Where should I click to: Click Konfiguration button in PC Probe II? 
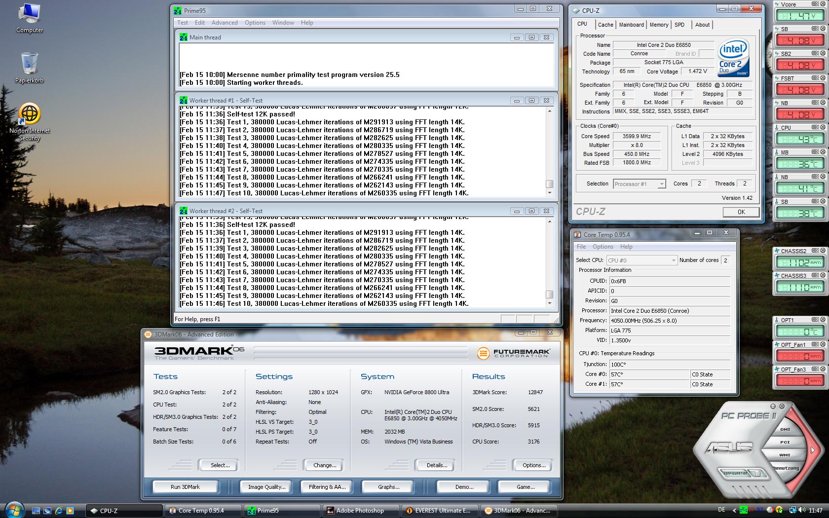point(735,473)
